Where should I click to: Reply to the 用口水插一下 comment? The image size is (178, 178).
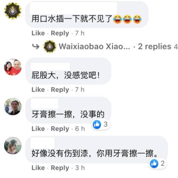click(x=60, y=33)
